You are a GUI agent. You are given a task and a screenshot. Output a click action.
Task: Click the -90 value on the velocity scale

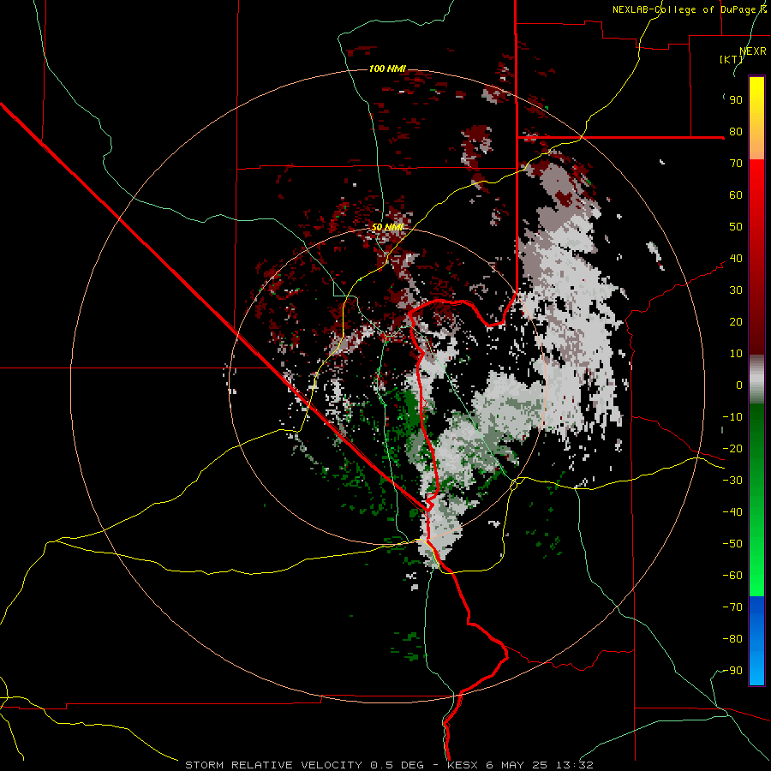click(x=732, y=671)
